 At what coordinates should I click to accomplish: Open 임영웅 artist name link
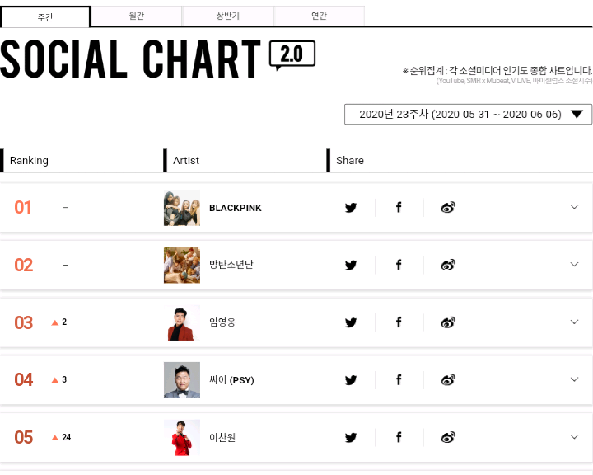222,322
